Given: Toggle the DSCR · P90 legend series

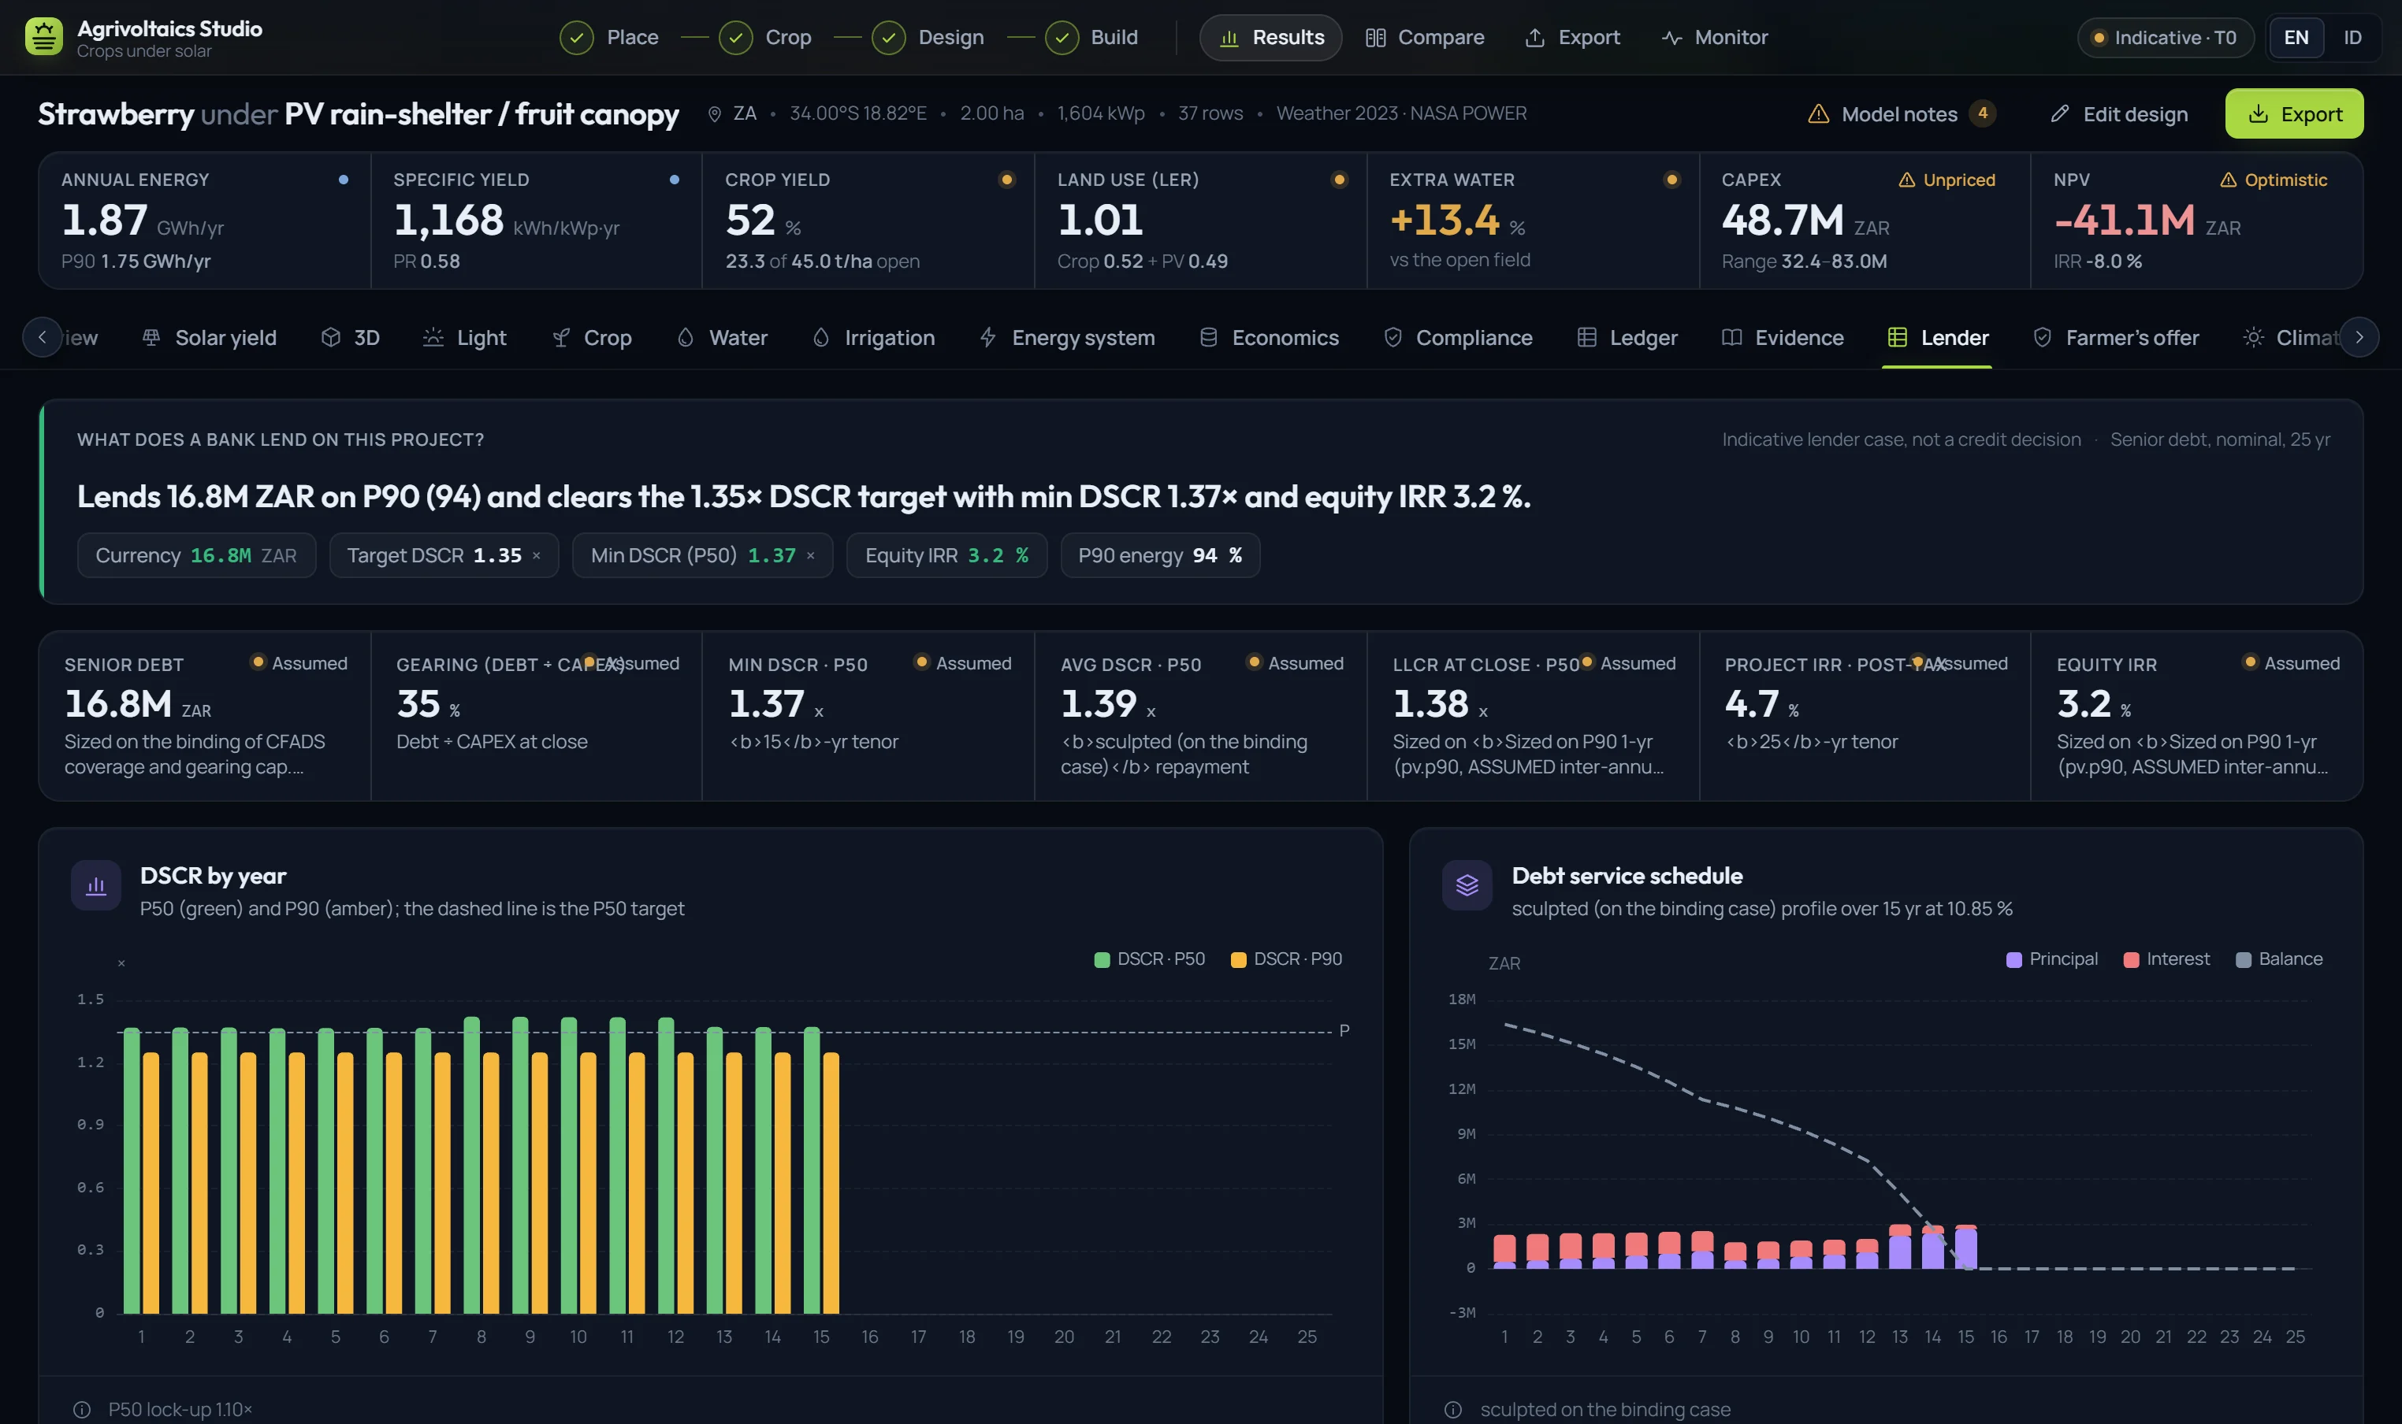Looking at the screenshot, I should point(1286,959).
